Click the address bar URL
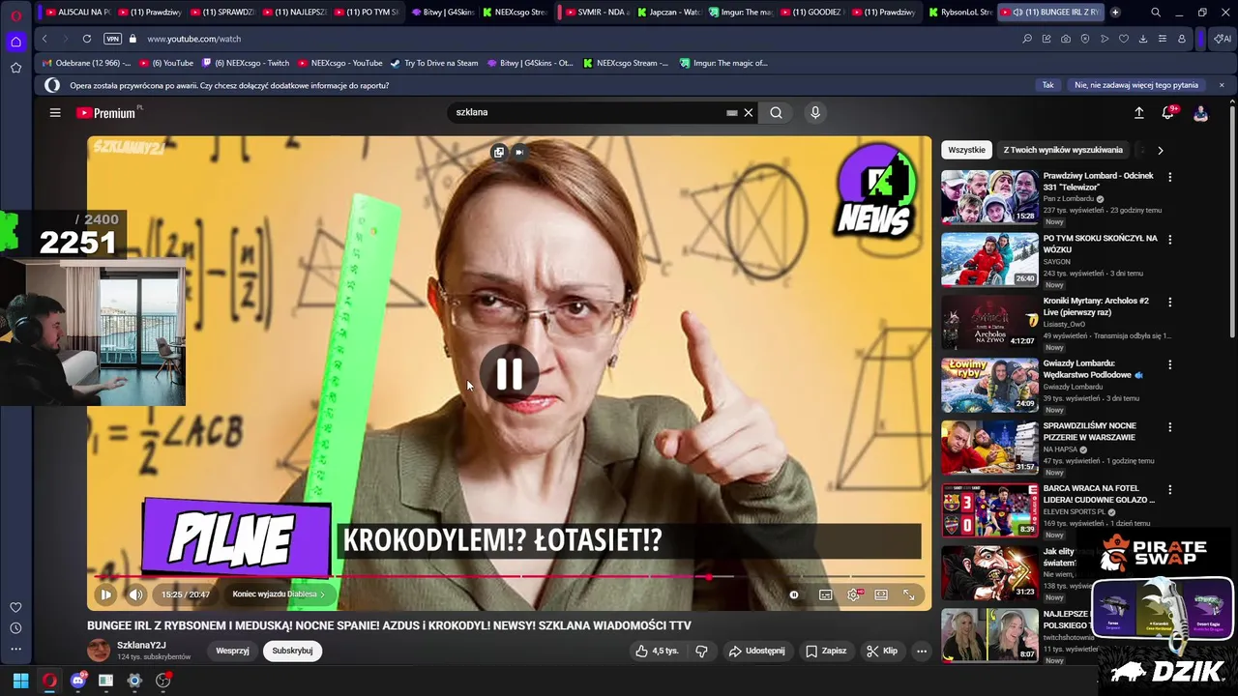1238x696 pixels. 194,39
